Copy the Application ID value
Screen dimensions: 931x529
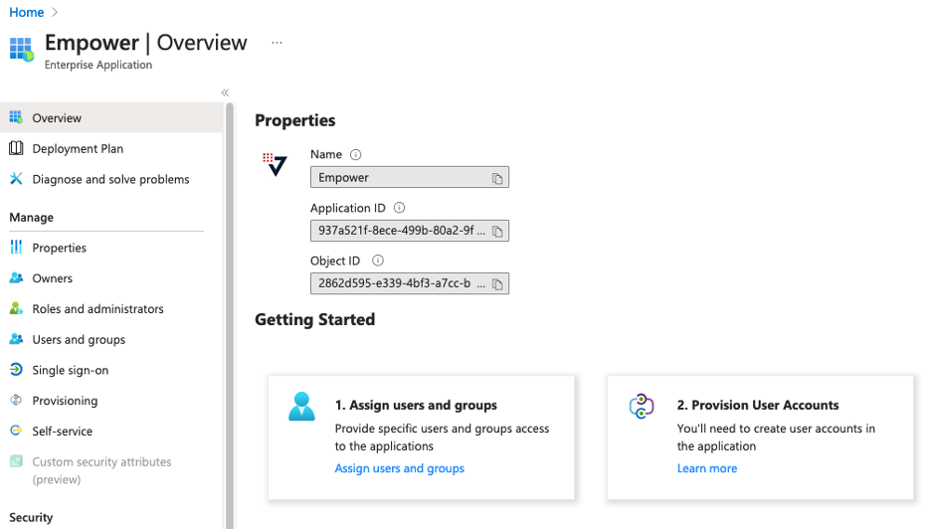pyautogui.click(x=497, y=231)
